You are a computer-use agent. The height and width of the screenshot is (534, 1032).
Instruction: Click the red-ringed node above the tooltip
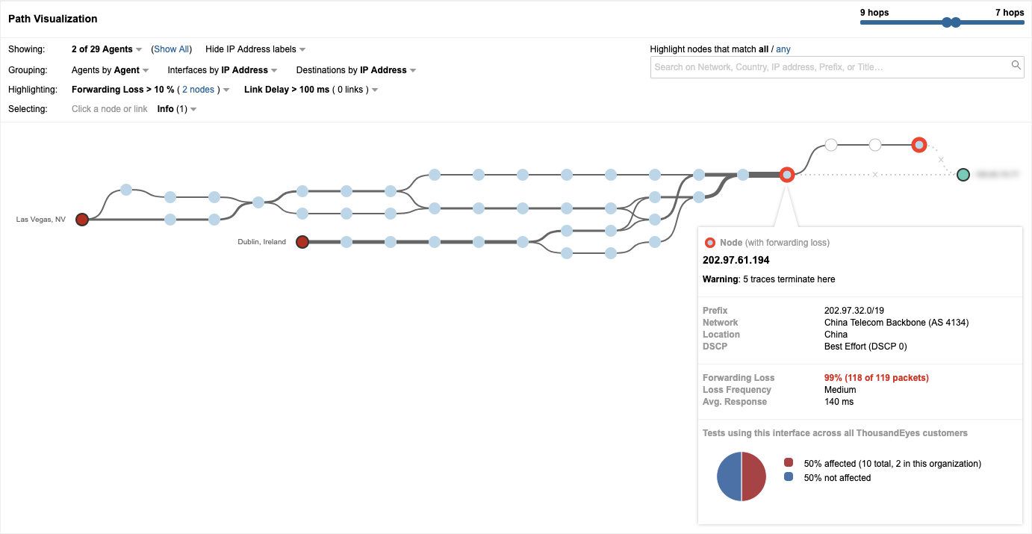pyautogui.click(x=786, y=175)
